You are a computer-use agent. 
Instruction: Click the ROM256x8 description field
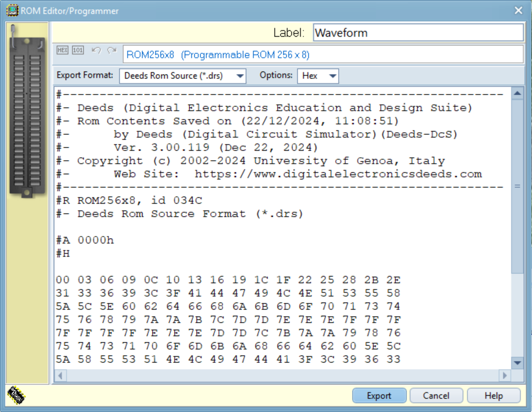323,54
